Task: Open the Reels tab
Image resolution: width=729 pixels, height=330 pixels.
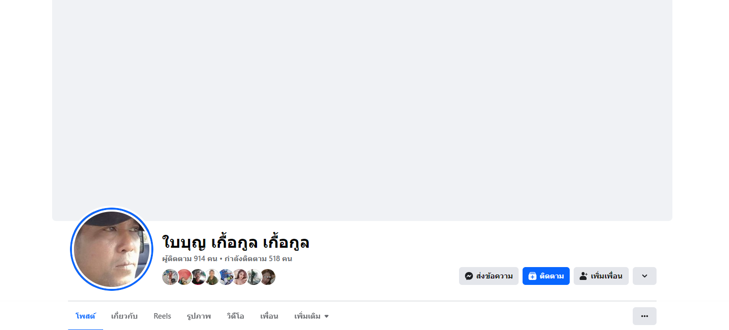Action: coord(162,316)
